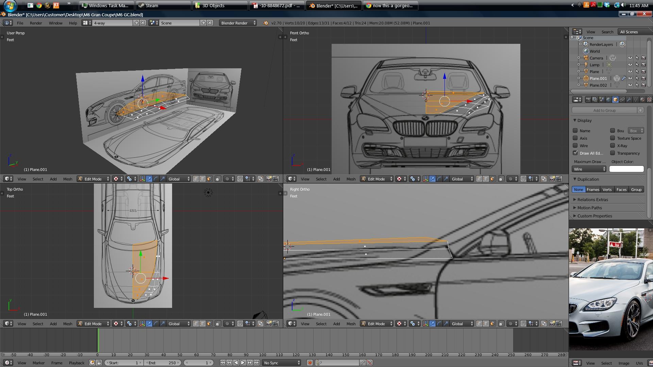Enable the Wire display checkbox
Screen dimensions: 653x367
point(575,145)
